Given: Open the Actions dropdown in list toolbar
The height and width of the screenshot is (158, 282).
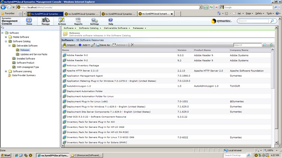Looking at the screenshot, I should pos(120,45).
